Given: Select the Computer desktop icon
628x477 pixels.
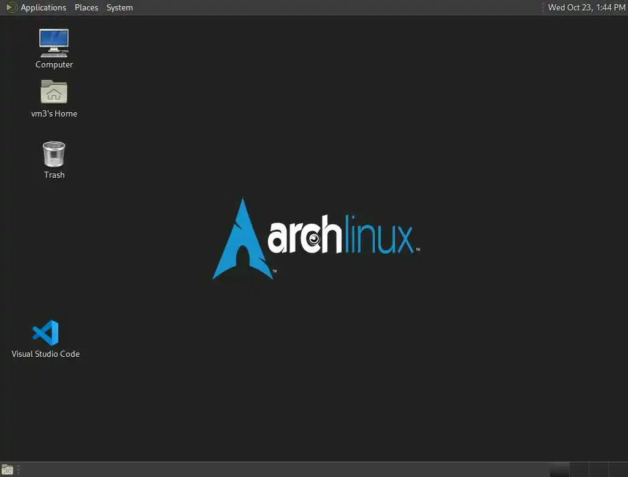Looking at the screenshot, I should click(x=54, y=43).
